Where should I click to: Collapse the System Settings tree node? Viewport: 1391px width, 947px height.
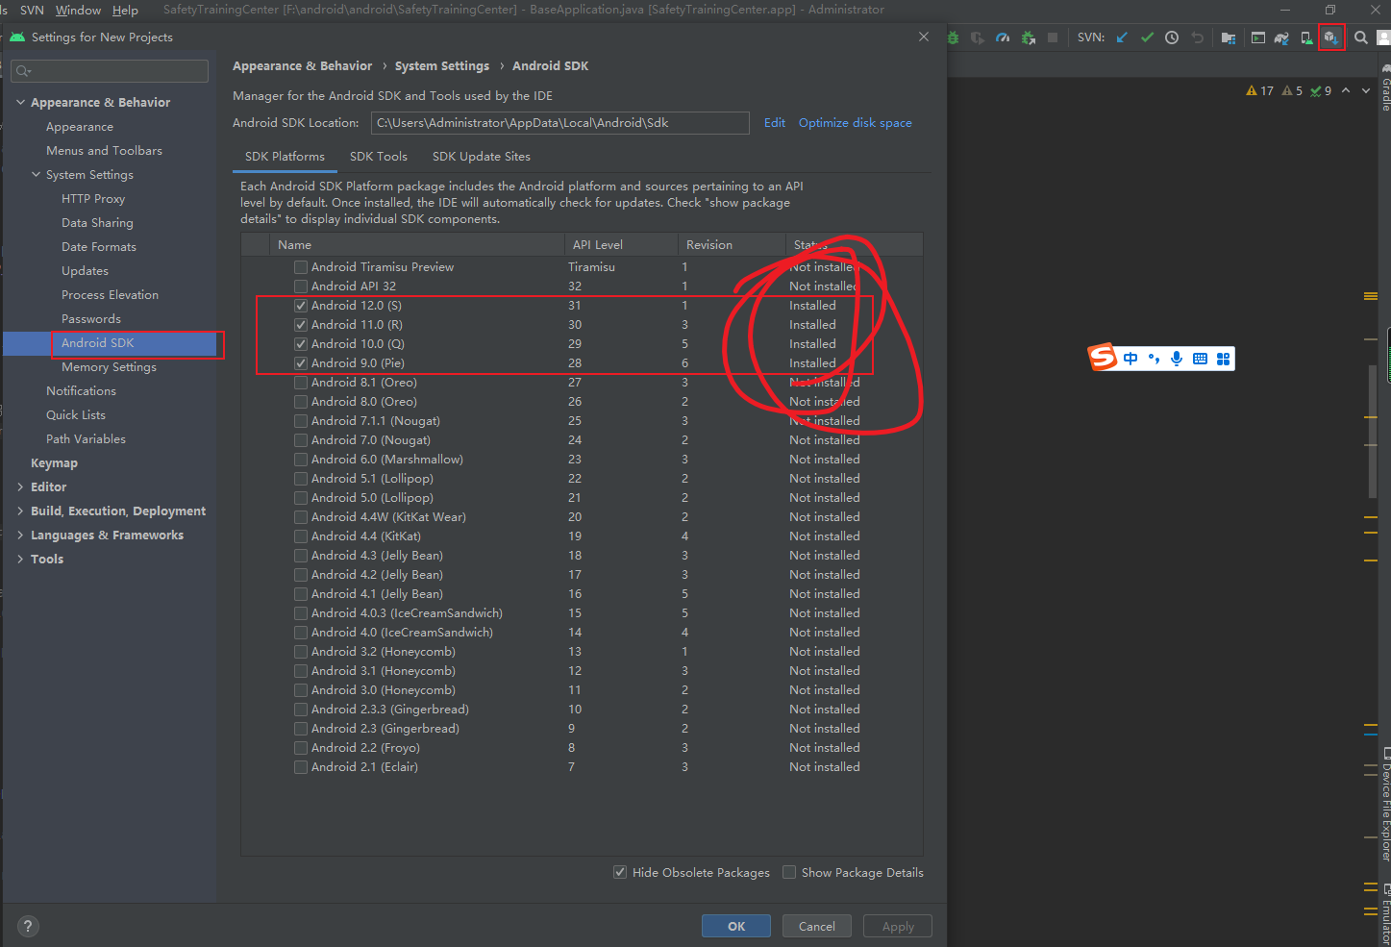point(36,174)
